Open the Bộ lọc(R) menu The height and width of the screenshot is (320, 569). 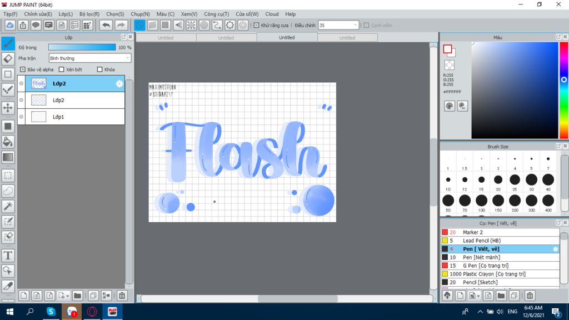[x=89, y=14]
